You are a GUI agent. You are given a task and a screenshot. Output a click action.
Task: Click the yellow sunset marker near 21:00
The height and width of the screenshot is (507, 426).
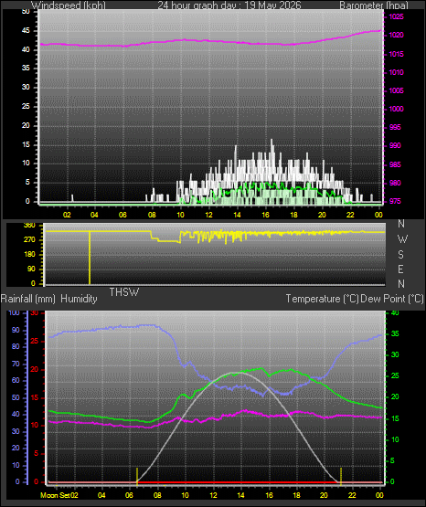click(341, 476)
